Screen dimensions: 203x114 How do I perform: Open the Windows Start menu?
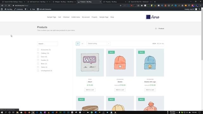[2, 112]
